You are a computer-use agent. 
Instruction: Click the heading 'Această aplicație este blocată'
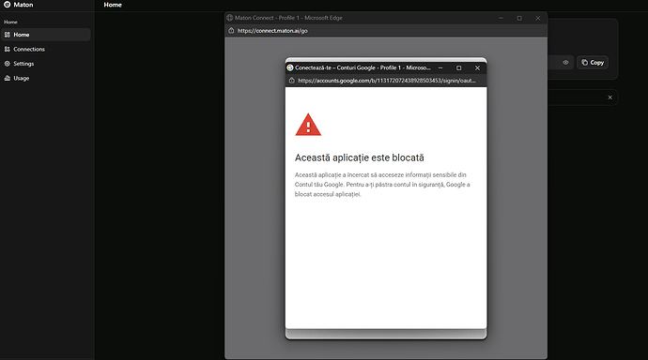pyautogui.click(x=359, y=157)
